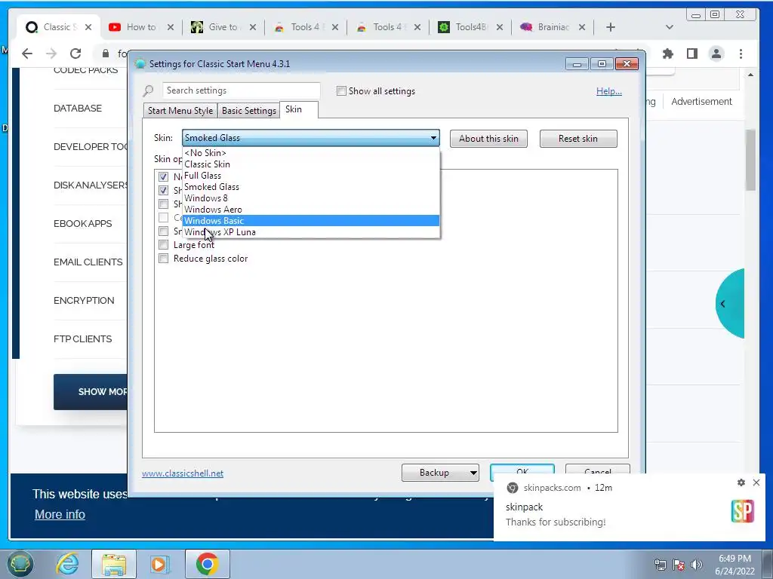Click the teal side arrow on webpage

pyautogui.click(x=730, y=304)
